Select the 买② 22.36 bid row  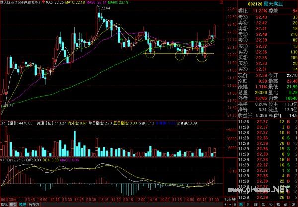coord(268,52)
